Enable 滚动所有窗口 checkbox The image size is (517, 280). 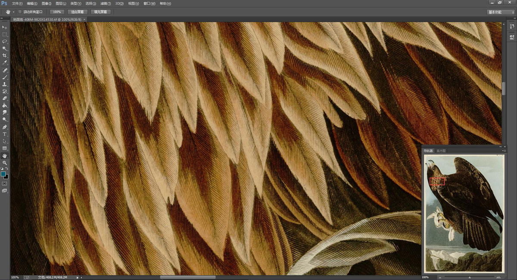coord(20,12)
